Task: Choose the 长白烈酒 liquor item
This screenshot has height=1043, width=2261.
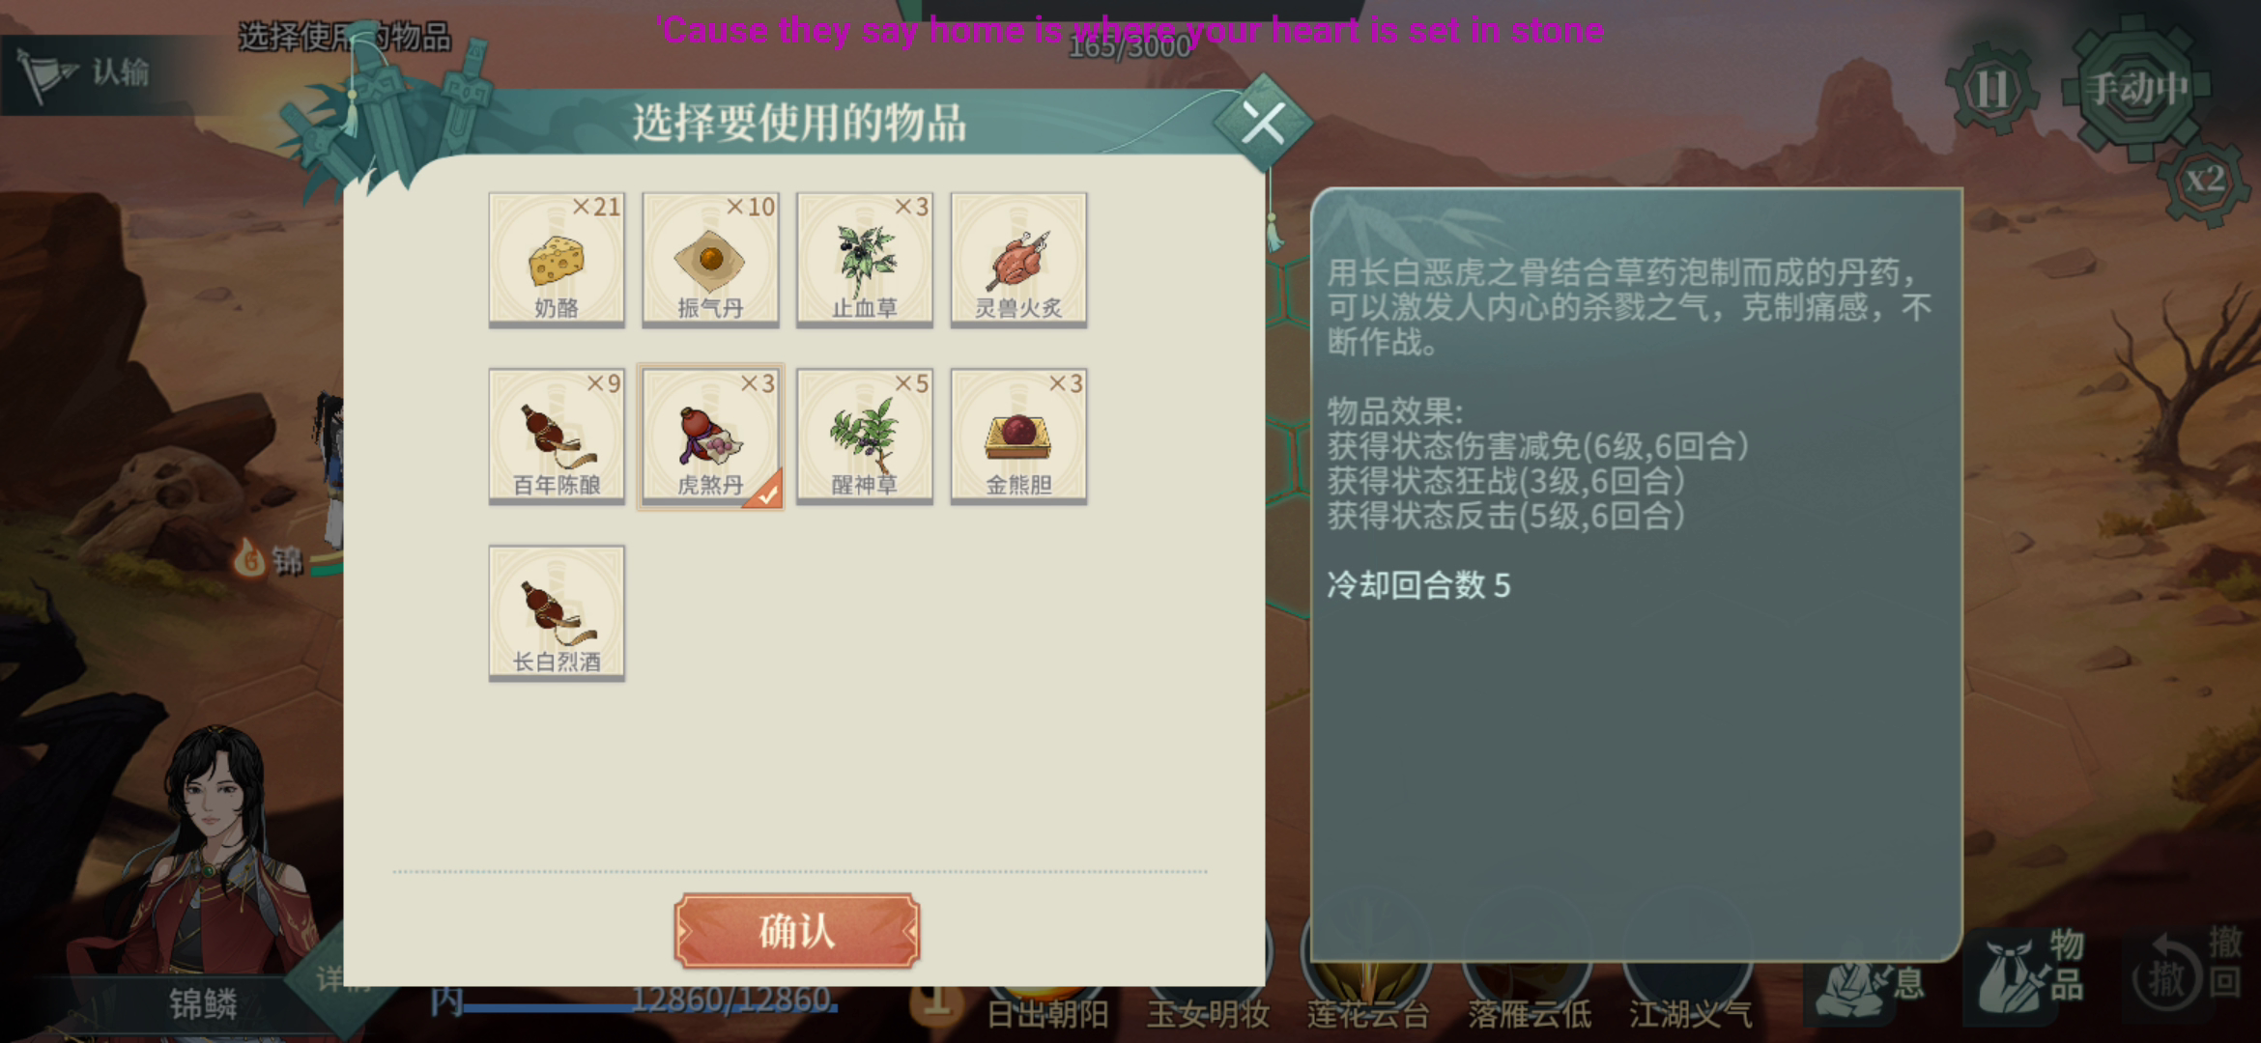Action: 557,613
